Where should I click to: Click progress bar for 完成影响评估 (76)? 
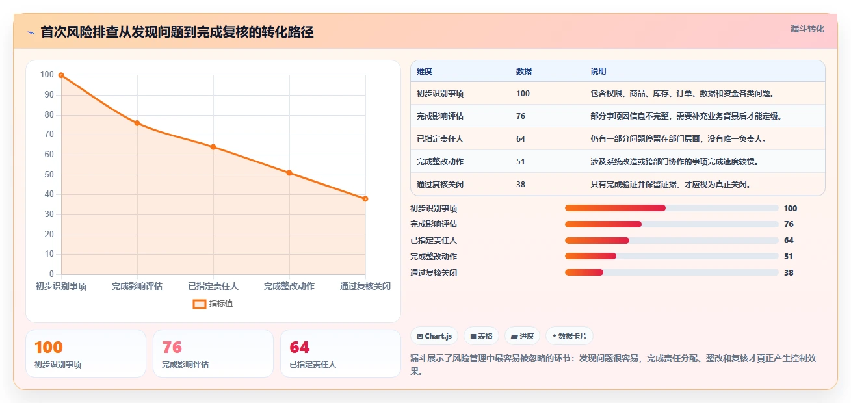(672, 224)
